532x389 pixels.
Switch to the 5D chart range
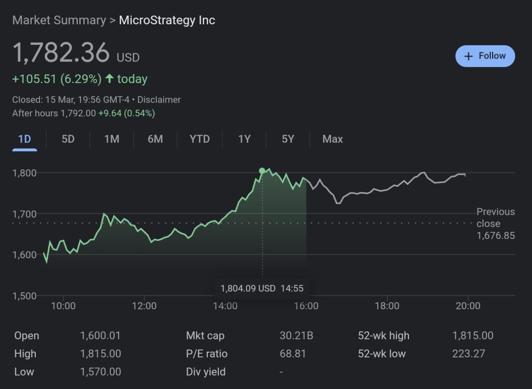pos(68,139)
